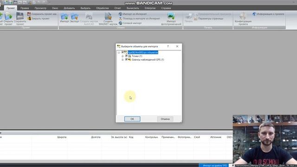Click the Долгота column header
The width and height of the screenshot is (297, 167).
click(x=96, y=137)
